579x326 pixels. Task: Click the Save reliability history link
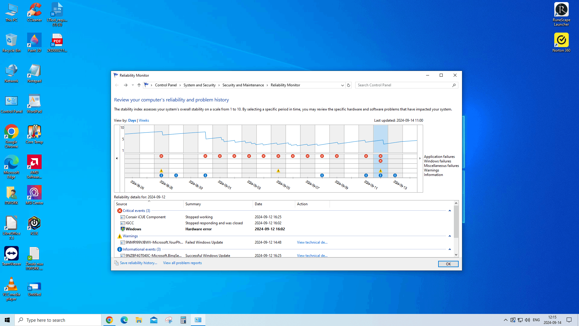(x=138, y=263)
